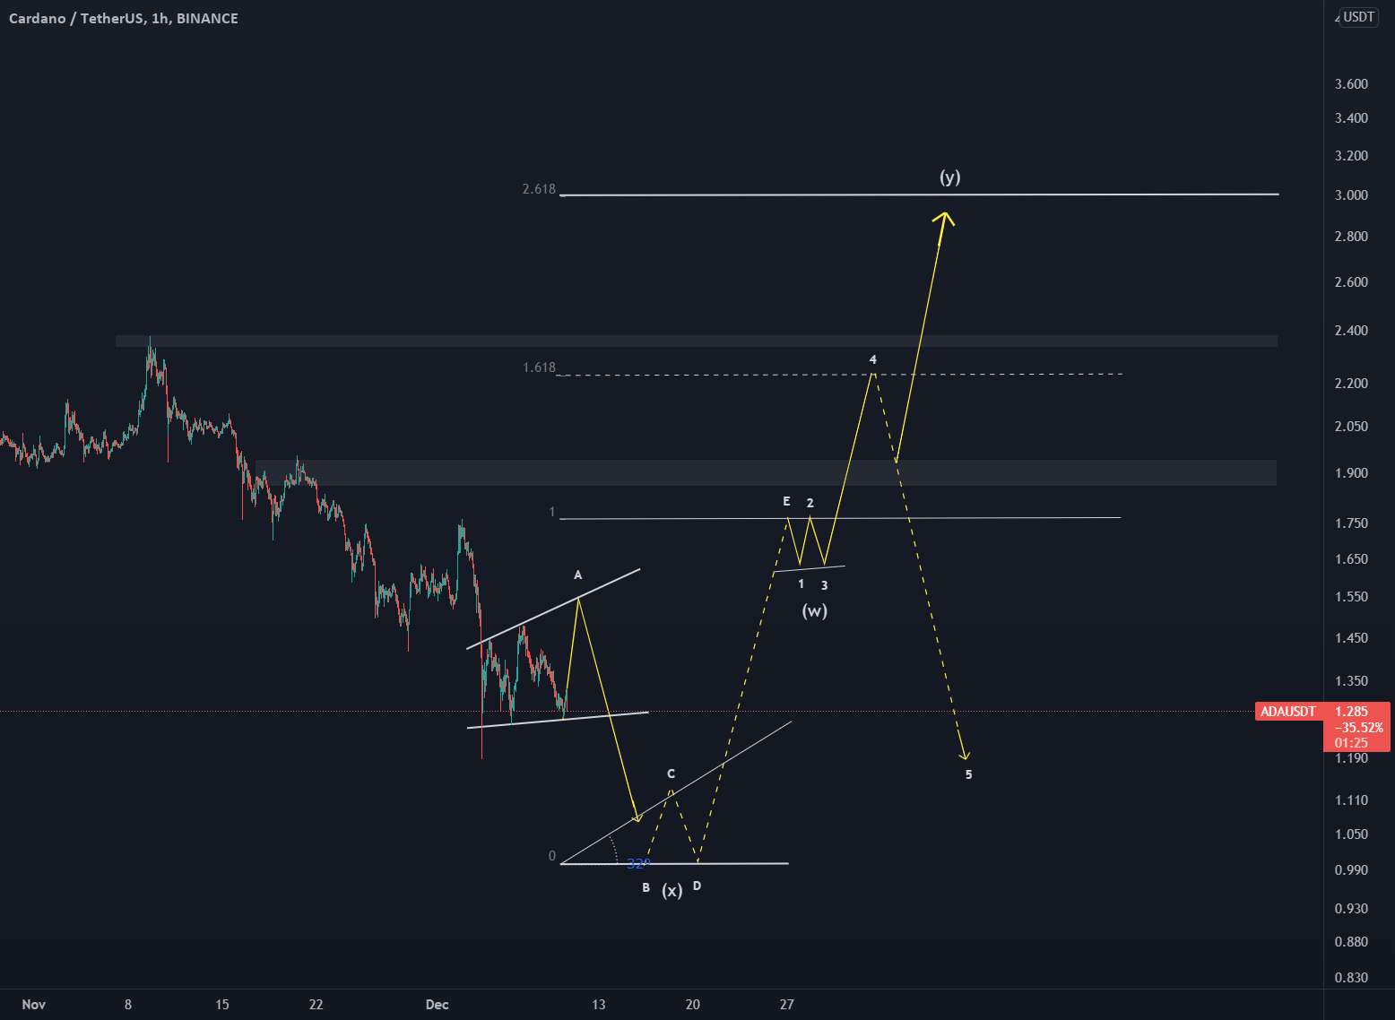Screen dimensions: 1395x1020
Task: Click date 22 on the time axis
Action: click(x=316, y=1004)
